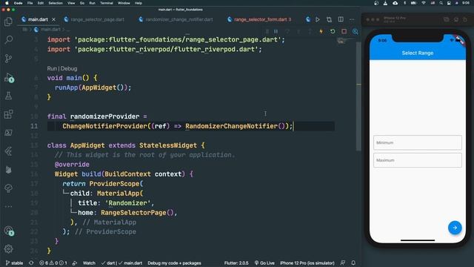Click sync changes icon in status bar

[x=31, y=263]
